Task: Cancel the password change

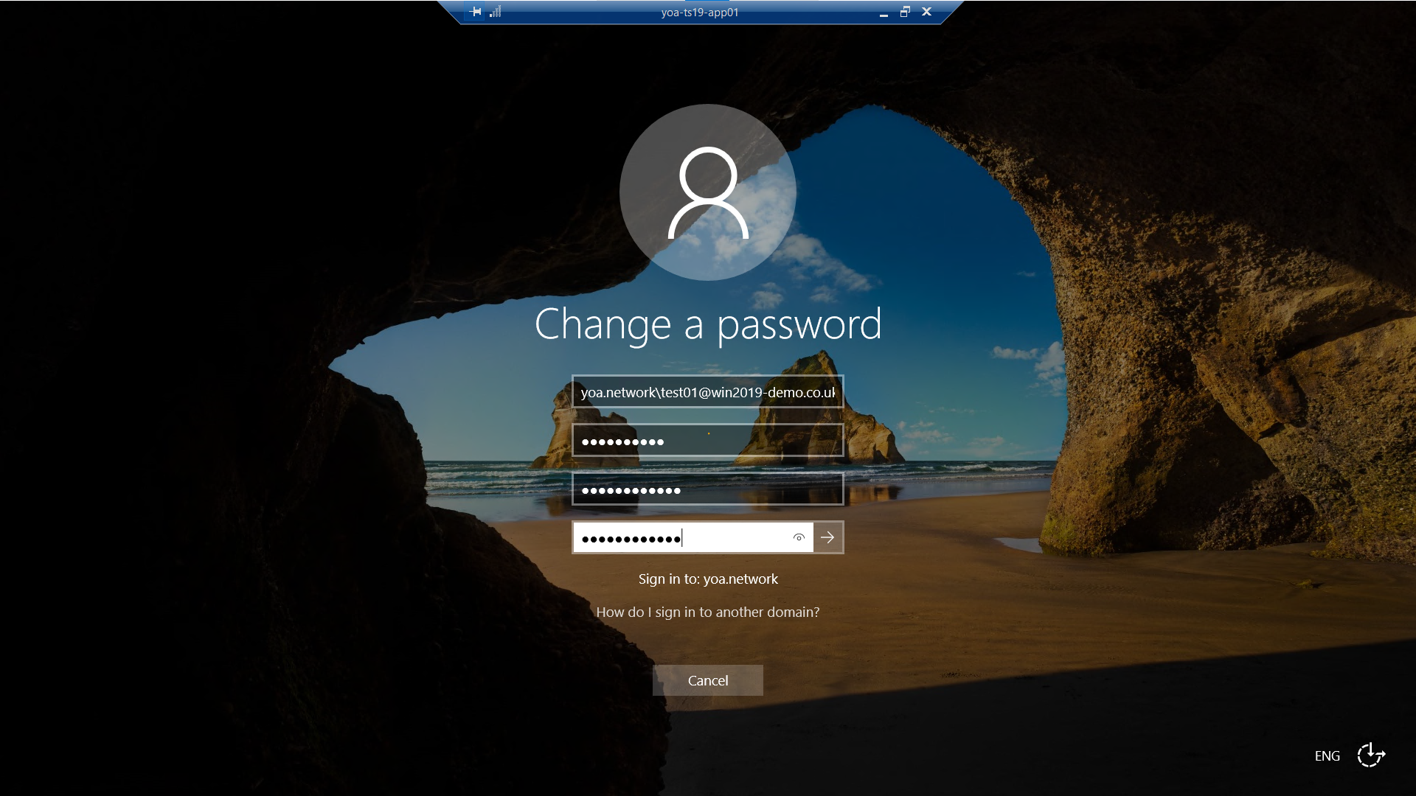Action: coord(708,680)
